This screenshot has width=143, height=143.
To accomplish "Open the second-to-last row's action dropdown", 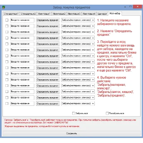I will pos(78,98).
